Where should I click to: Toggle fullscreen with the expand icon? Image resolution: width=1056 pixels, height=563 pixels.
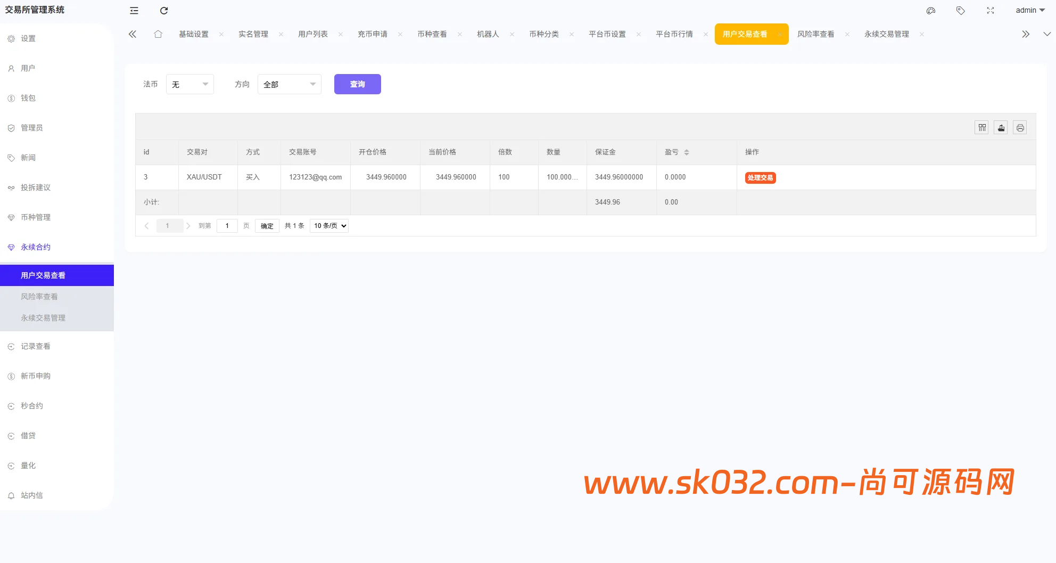coord(991,11)
